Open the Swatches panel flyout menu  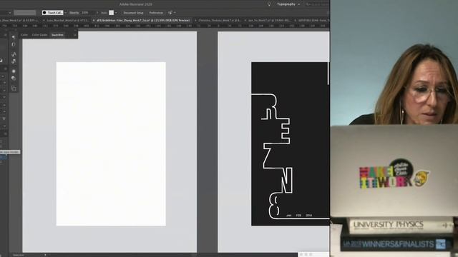(75, 35)
